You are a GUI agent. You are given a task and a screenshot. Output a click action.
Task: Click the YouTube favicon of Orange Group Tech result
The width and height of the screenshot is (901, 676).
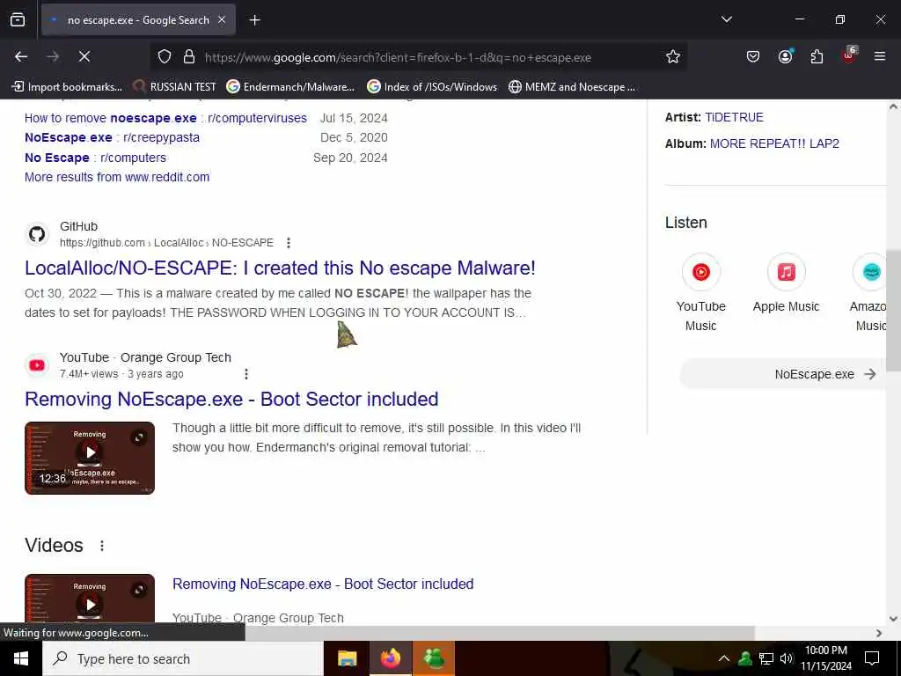(37, 365)
